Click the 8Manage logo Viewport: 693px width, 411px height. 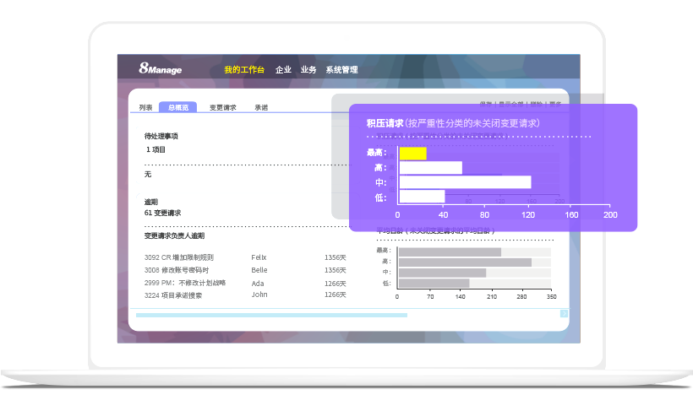[x=161, y=69]
